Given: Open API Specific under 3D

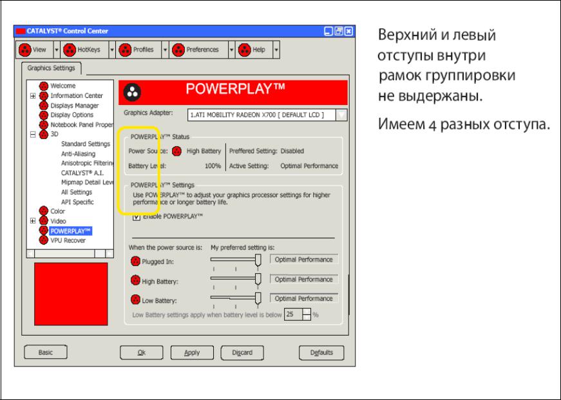Looking at the screenshot, I should [x=77, y=202].
